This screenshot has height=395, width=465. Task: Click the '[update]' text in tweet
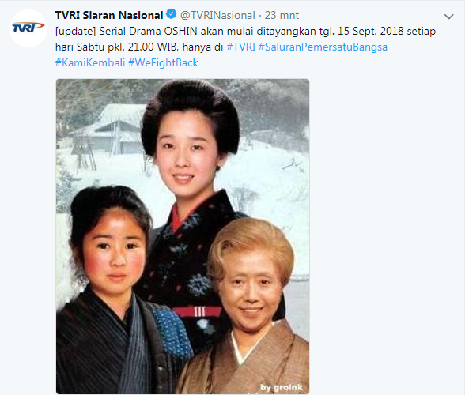tap(76, 31)
